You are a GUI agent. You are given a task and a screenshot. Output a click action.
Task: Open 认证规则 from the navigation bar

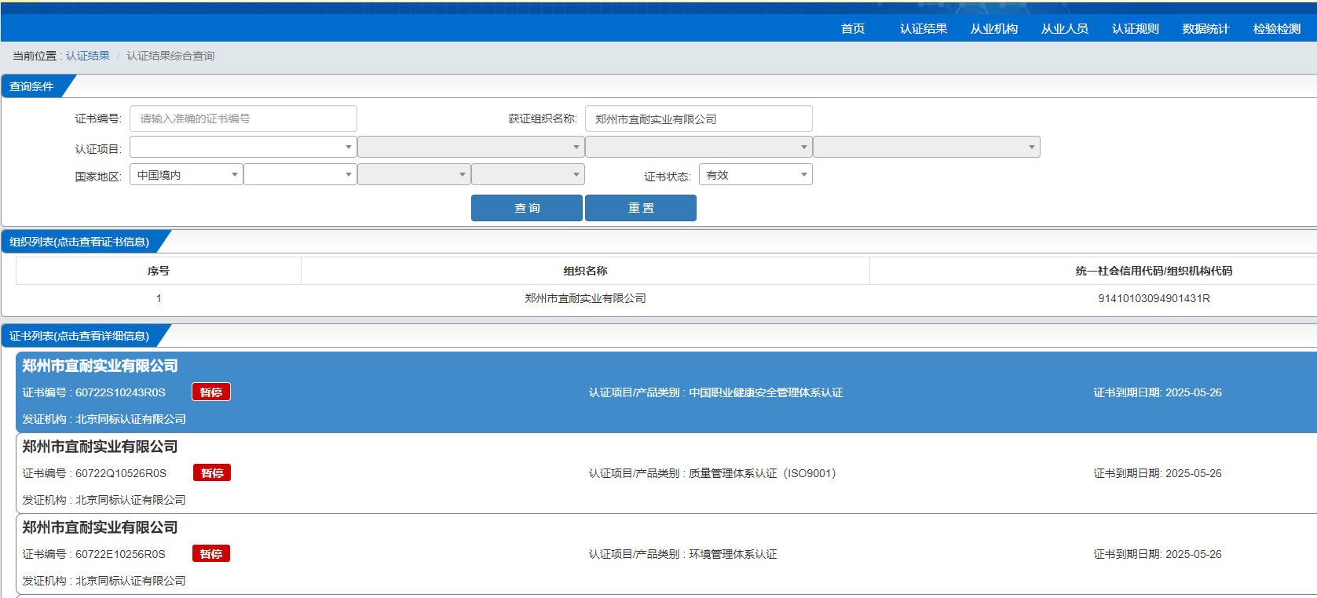coord(1135,29)
